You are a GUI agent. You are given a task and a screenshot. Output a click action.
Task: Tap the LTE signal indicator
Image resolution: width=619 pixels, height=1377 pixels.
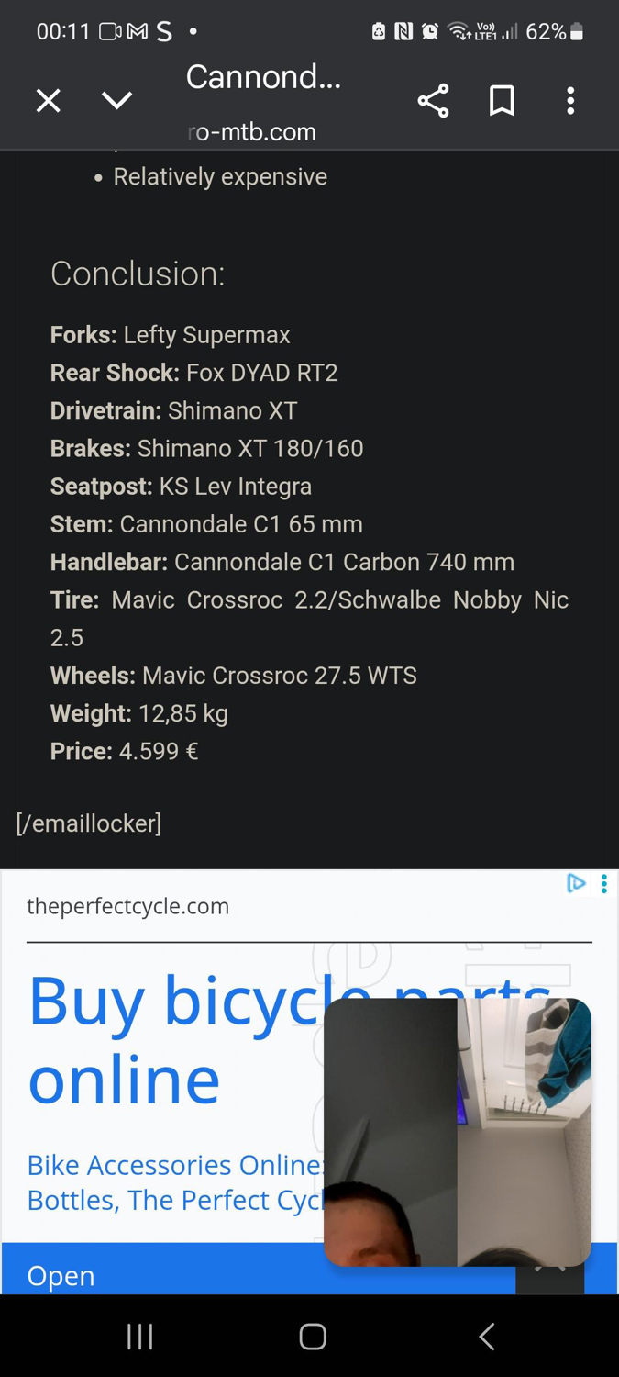coord(508,30)
